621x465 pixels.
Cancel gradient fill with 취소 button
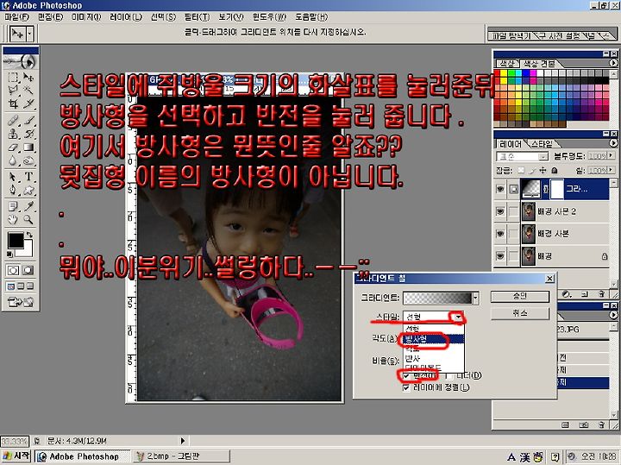[x=520, y=313]
